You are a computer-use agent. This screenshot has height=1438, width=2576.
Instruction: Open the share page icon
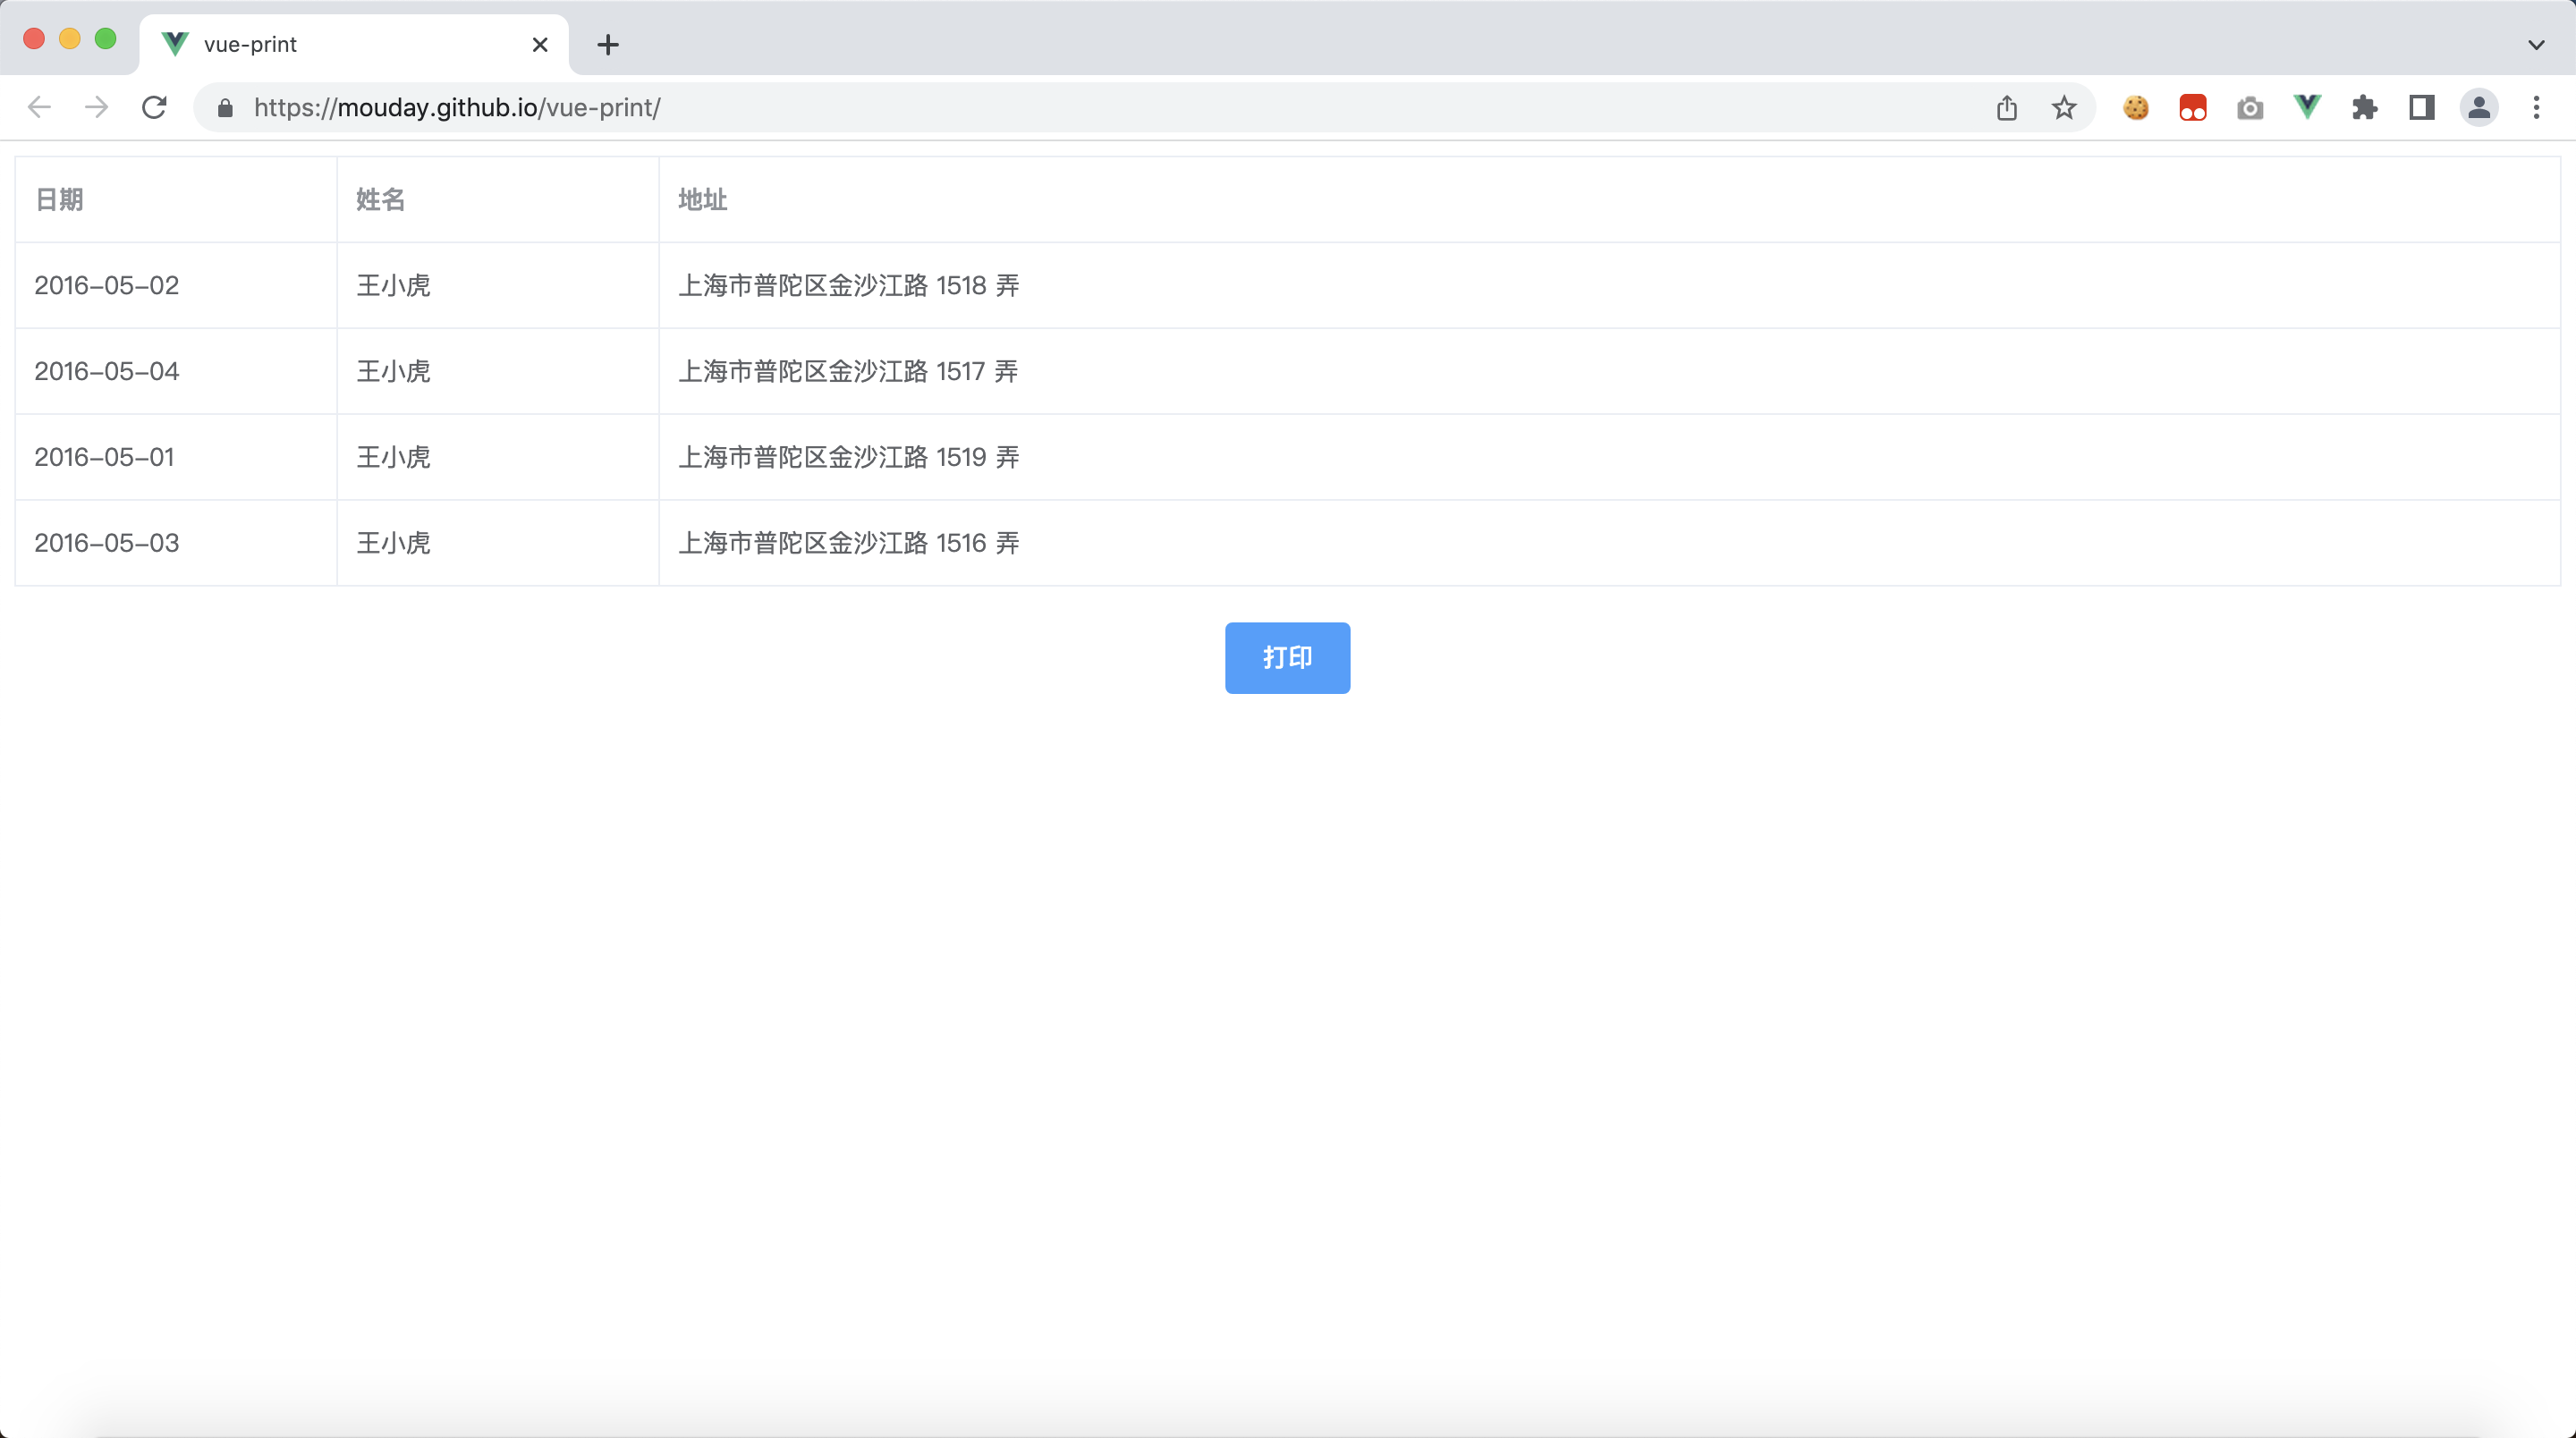coord(2007,107)
